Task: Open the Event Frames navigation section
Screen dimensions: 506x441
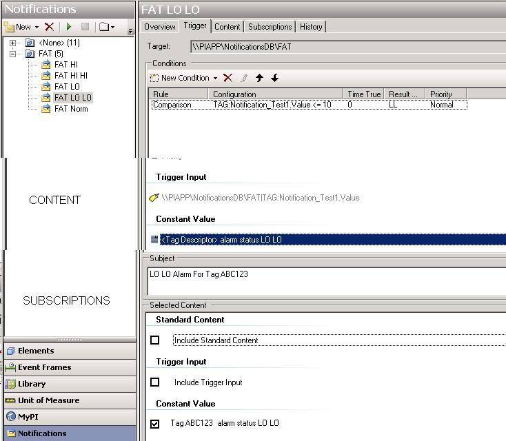Action: pyautogui.click(x=70, y=367)
